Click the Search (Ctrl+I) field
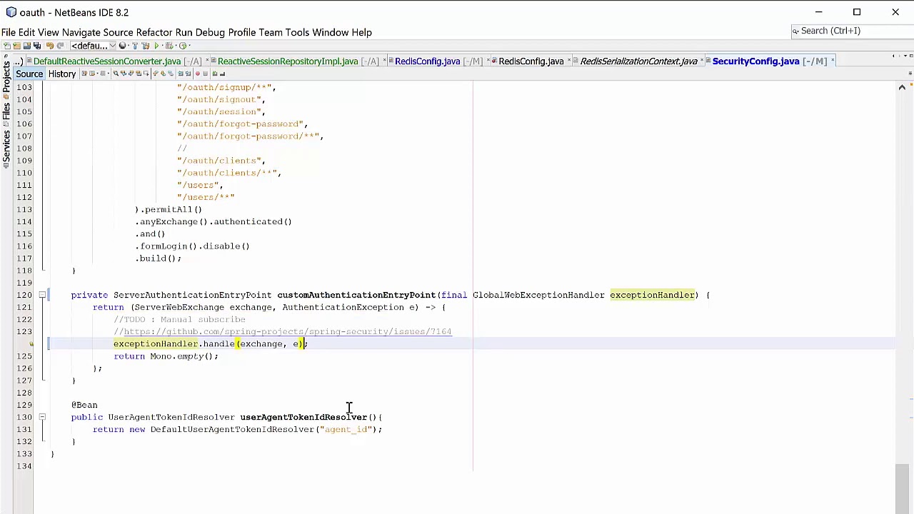Viewport: 914px width, 514px height. coord(851,31)
